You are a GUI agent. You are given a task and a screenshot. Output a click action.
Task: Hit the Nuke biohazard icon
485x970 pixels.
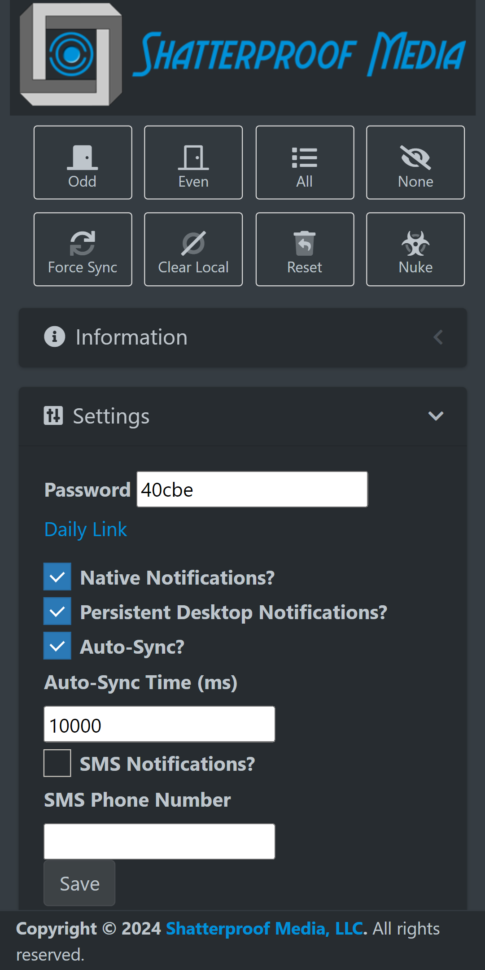pos(415,243)
